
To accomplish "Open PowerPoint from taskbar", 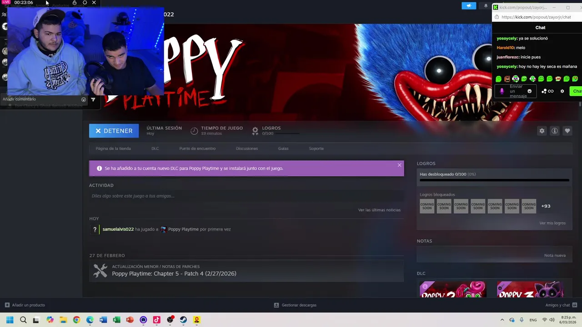I will [x=130, y=320].
